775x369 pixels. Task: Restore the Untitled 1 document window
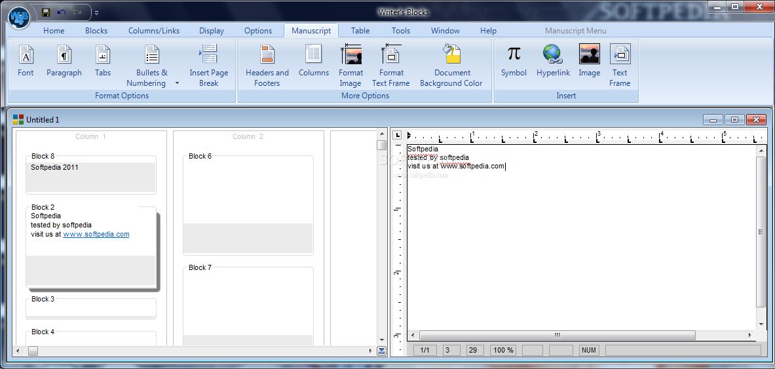[734, 120]
